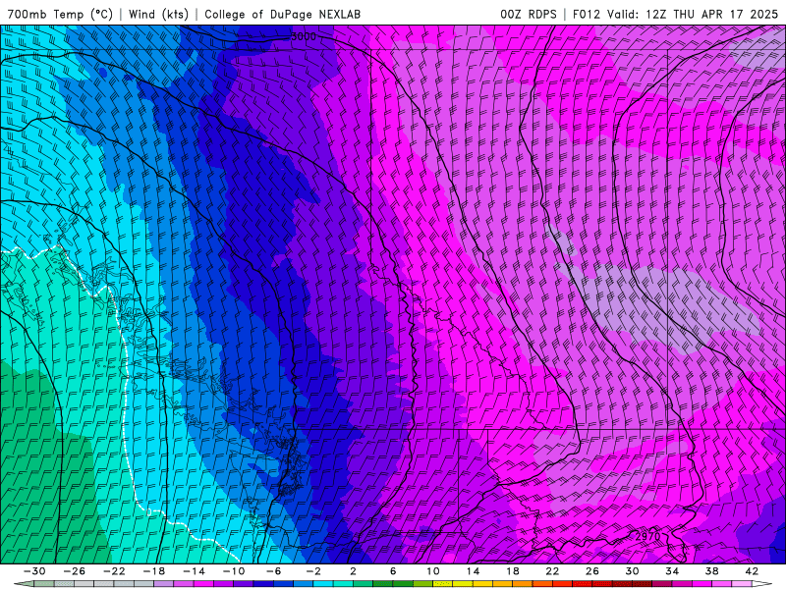786x589 pixels.
Task: Click the "-6" color scale label
Action: point(273,571)
